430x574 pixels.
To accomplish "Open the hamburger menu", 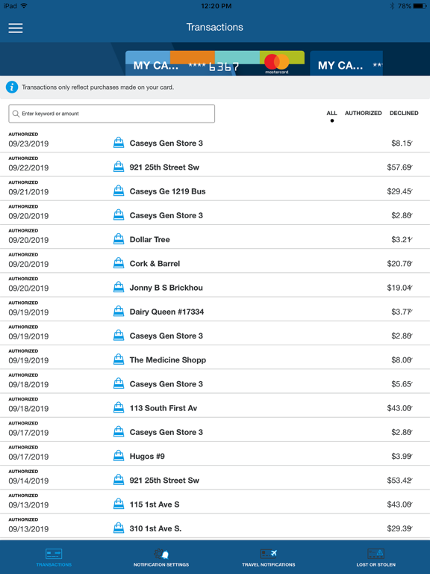I will [16, 28].
